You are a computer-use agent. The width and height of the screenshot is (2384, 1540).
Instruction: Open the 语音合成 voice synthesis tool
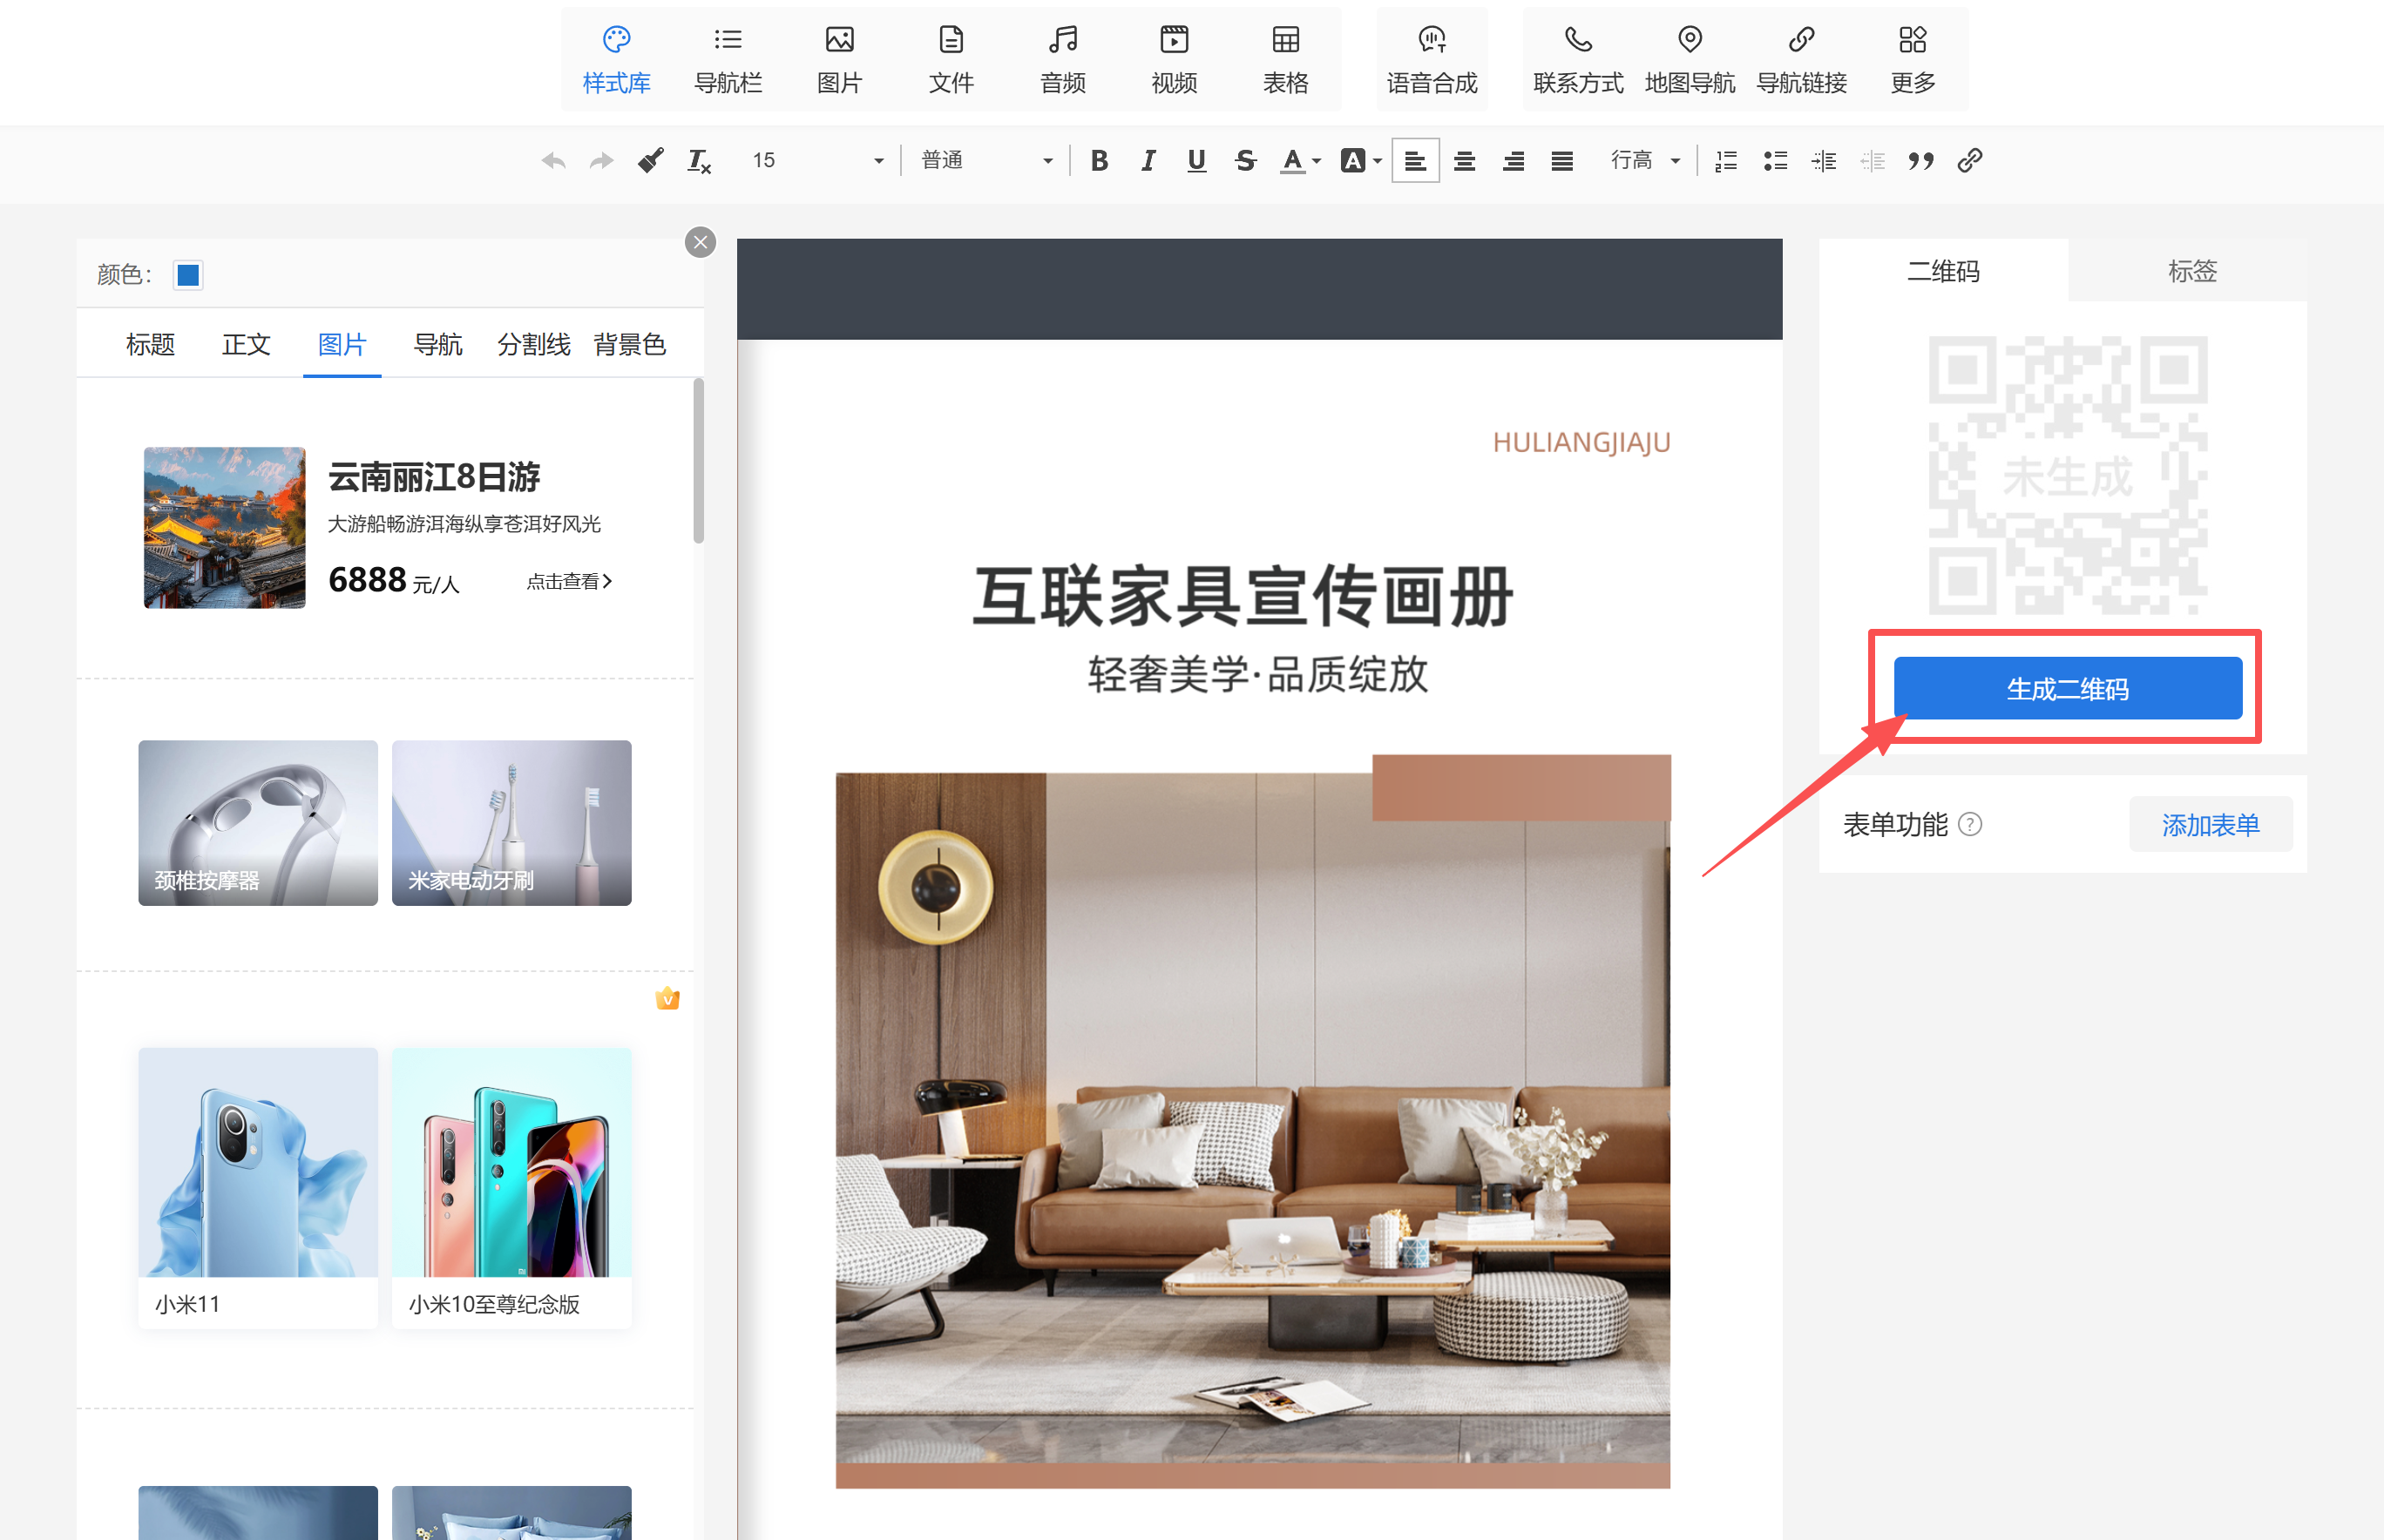click(1431, 59)
